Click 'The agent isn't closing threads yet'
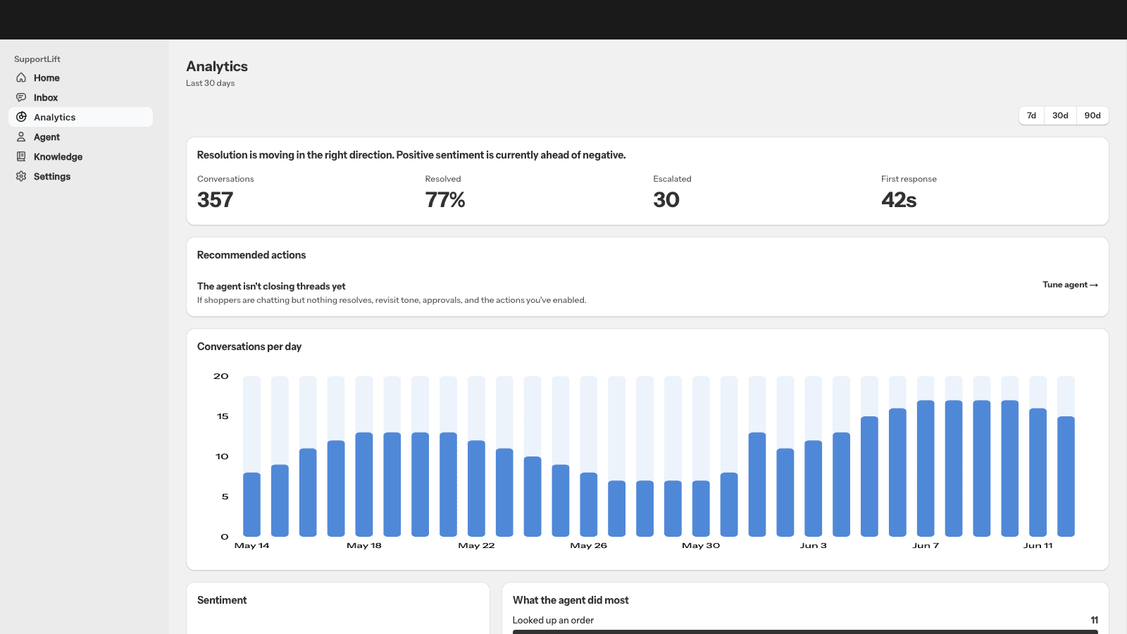Image resolution: width=1127 pixels, height=634 pixels. 271,286
